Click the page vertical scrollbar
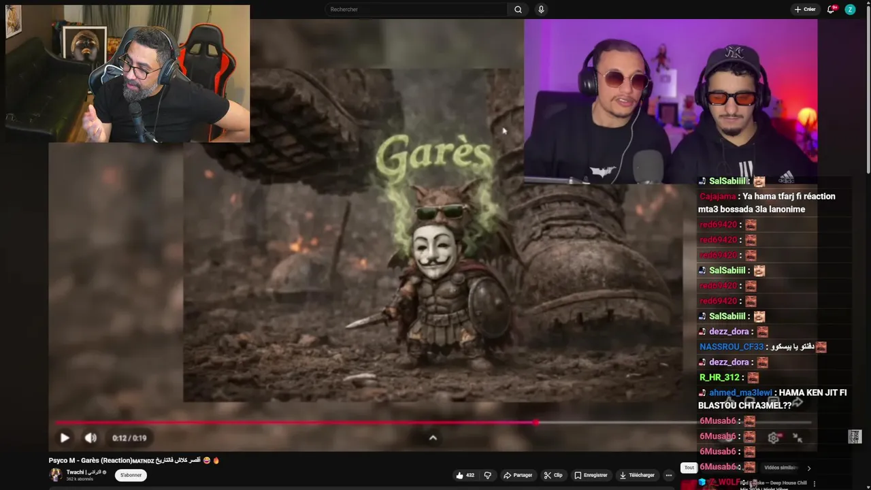 (x=868, y=88)
